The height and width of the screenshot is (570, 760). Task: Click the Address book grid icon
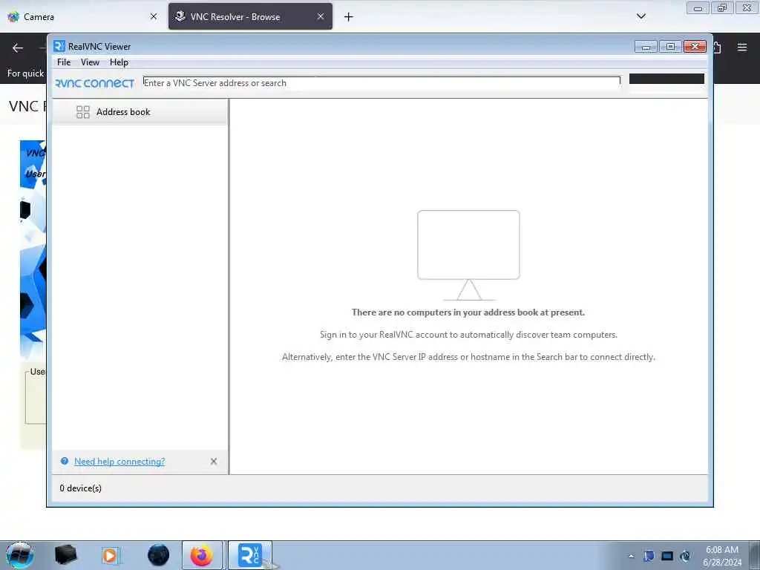tap(83, 112)
